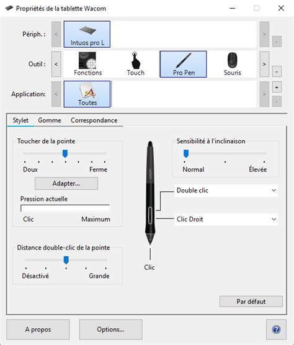Close the Wacom properties window
The width and height of the screenshot is (294, 345).
tap(281, 8)
